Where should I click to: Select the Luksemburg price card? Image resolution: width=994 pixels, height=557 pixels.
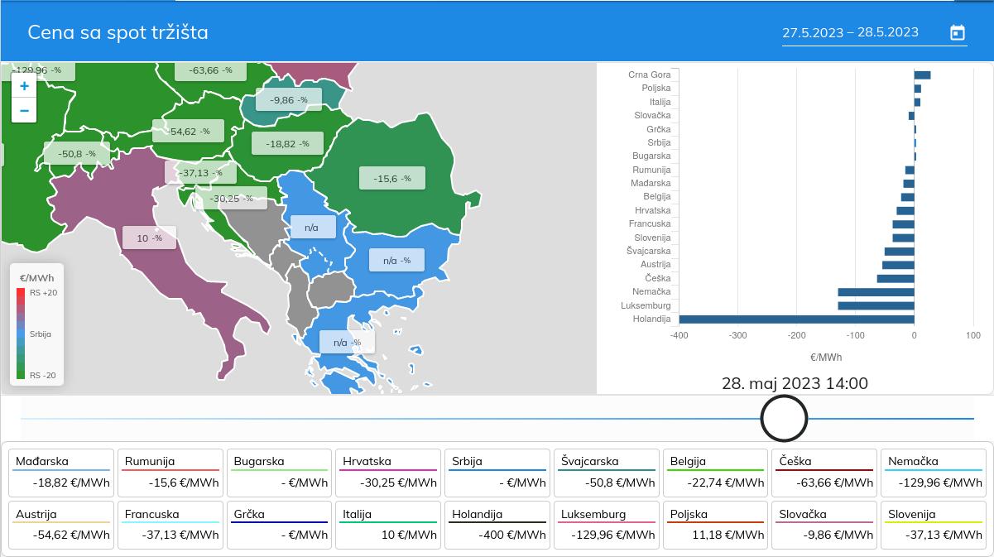[607, 525]
